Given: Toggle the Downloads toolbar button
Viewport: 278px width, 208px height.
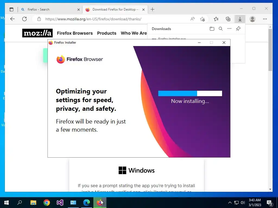Looking at the screenshot, I should point(240,19).
